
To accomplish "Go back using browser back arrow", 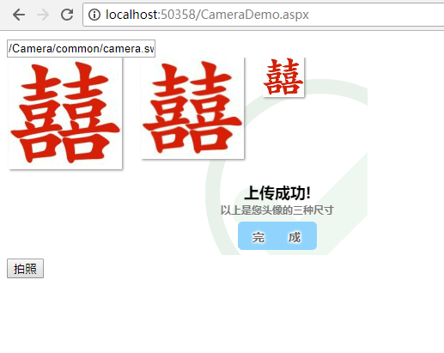I will point(19,15).
